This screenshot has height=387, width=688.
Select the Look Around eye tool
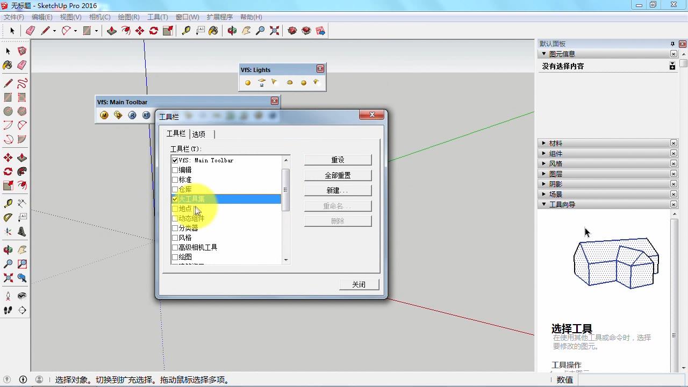[21, 296]
